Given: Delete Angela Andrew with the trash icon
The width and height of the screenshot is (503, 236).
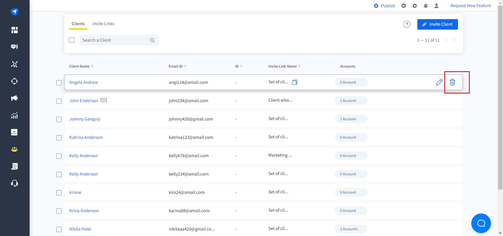Looking at the screenshot, I should tap(452, 82).
